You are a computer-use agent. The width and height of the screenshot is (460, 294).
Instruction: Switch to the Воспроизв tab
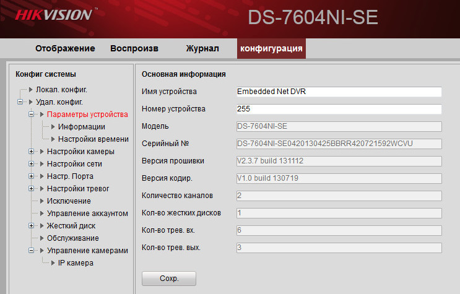coord(134,48)
